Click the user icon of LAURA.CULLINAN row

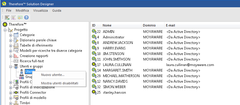(x=94, y=65)
